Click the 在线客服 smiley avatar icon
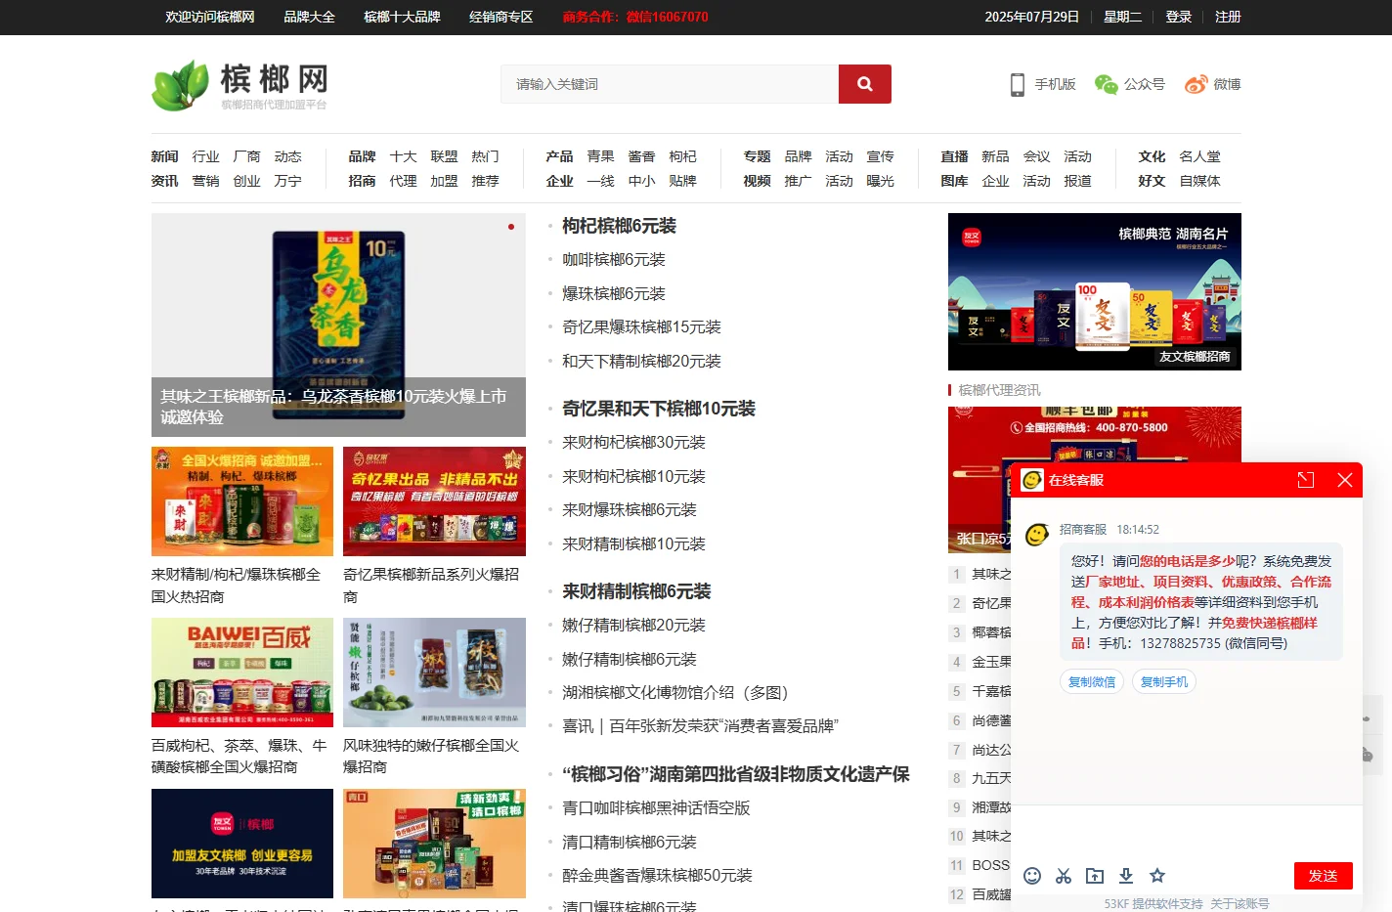 (1032, 480)
